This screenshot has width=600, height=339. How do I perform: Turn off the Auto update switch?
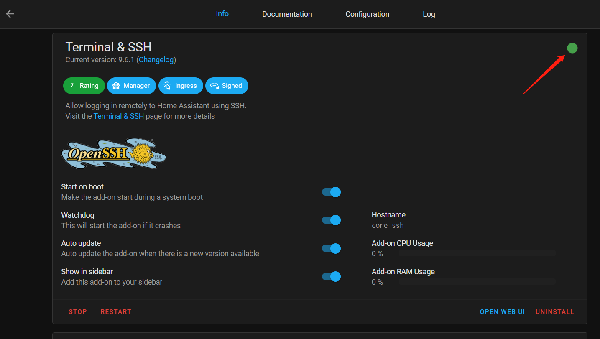click(332, 248)
